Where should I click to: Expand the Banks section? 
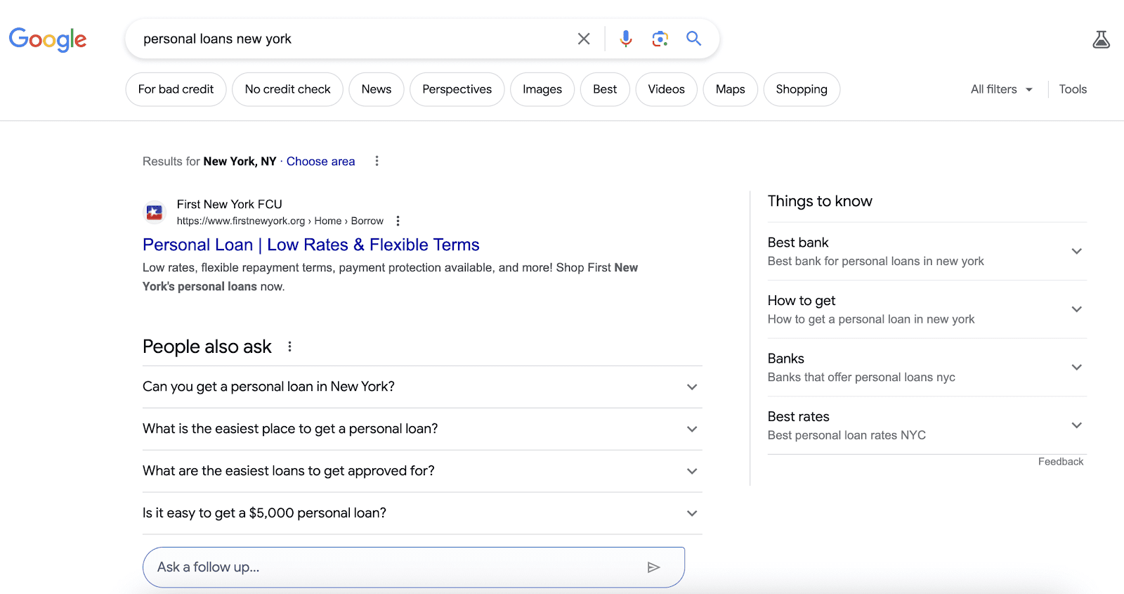tap(927, 368)
